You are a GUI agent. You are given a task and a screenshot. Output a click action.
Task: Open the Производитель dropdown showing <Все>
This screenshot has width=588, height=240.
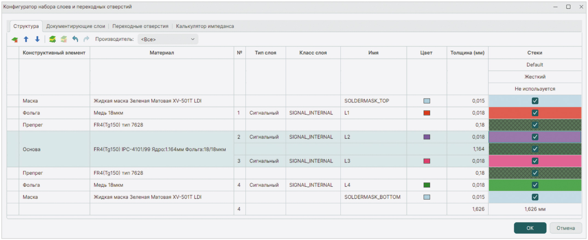[x=168, y=39]
